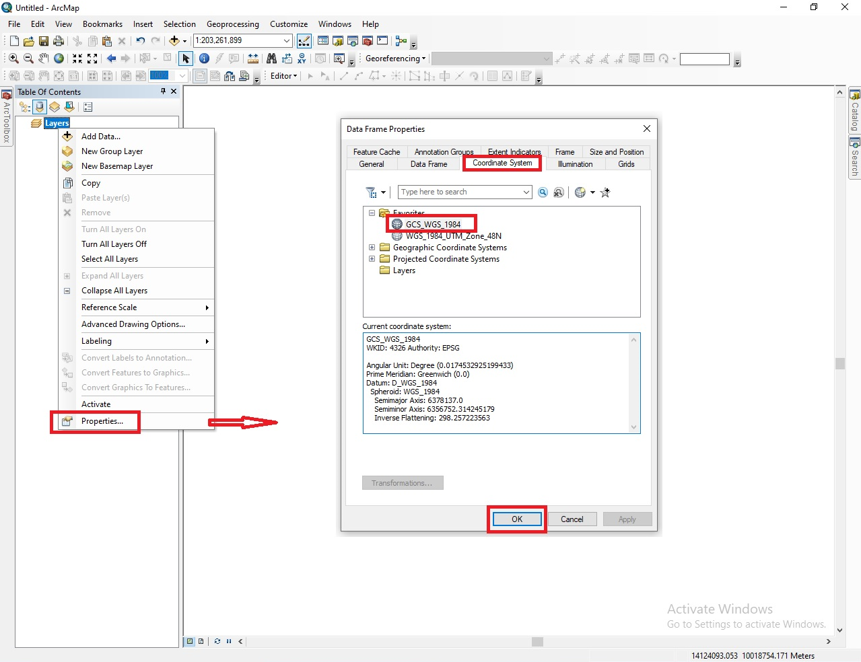The height and width of the screenshot is (662, 861).
Task: Switch to the Grids tab
Action: coord(626,164)
